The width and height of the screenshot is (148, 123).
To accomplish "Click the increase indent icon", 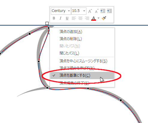I will [109, 11].
